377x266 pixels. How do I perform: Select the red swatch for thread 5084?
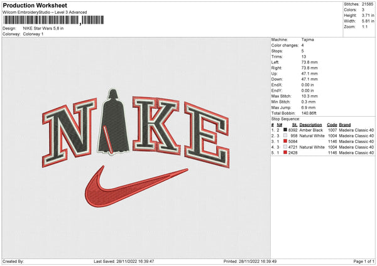[286, 141]
